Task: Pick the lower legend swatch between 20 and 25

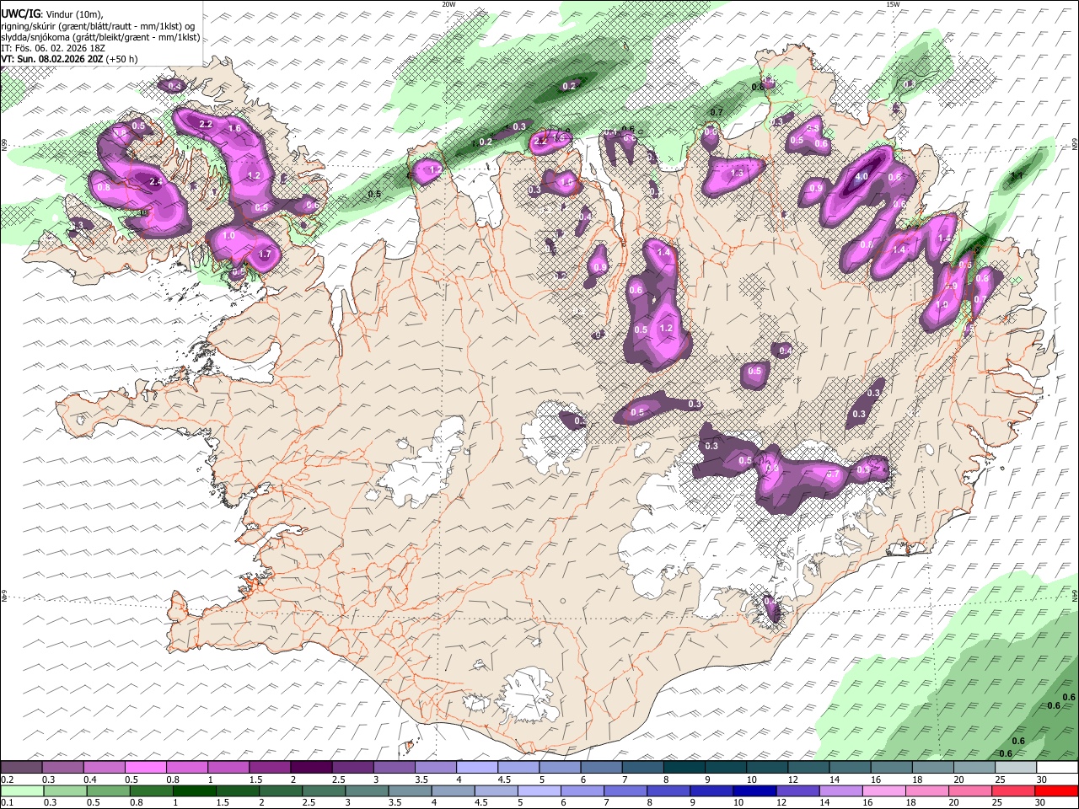Action: coord(969,791)
